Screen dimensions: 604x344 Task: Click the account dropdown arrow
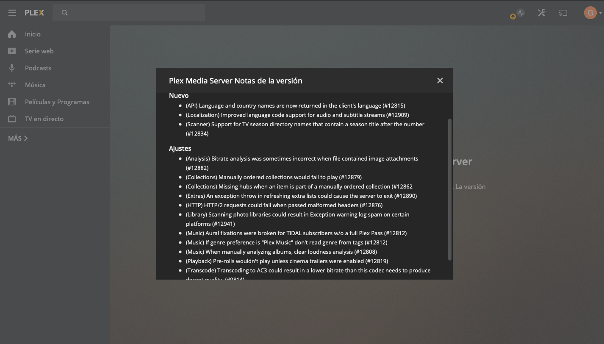pos(601,13)
